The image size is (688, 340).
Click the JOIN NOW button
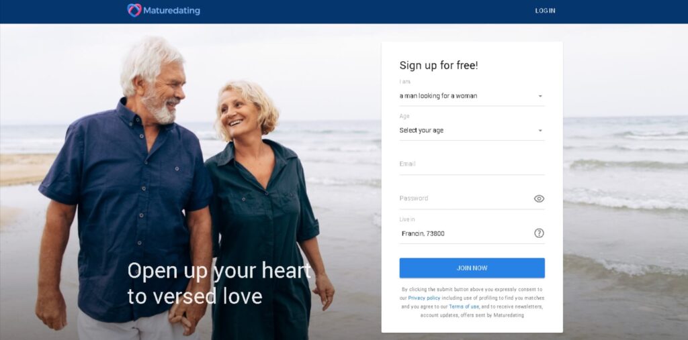pyautogui.click(x=472, y=268)
